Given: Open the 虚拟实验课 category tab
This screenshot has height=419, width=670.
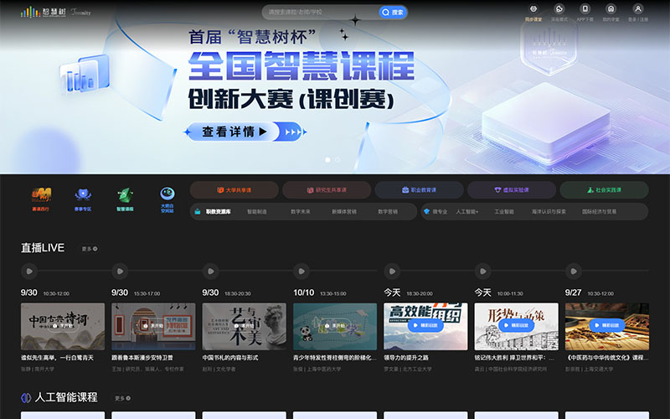Looking at the screenshot, I should click(511, 190).
